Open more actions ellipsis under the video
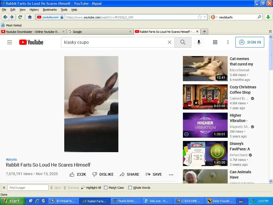The height and width of the screenshot is (205, 273). point(171,175)
